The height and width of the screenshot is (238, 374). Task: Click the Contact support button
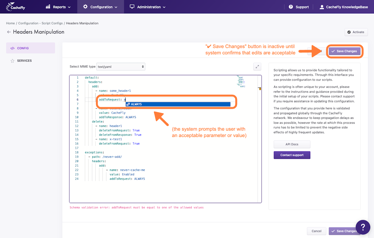click(x=292, y=155)
